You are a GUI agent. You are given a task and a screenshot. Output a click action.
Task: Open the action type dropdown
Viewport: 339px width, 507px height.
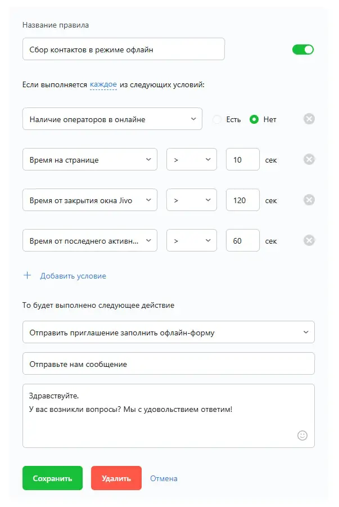169,333
